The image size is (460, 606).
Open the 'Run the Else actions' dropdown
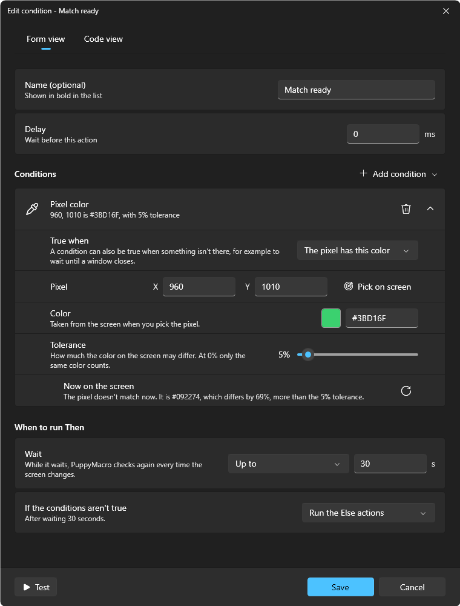click(x=369, y=513)
